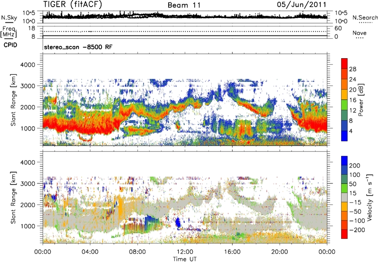Click the 18 tick on the frequency axis
This screenshot has height=262, width=378.
point(32,28)
